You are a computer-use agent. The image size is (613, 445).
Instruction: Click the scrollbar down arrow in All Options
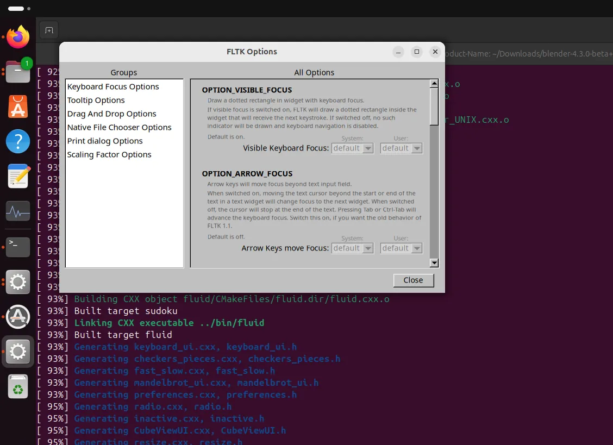[434, 263]
